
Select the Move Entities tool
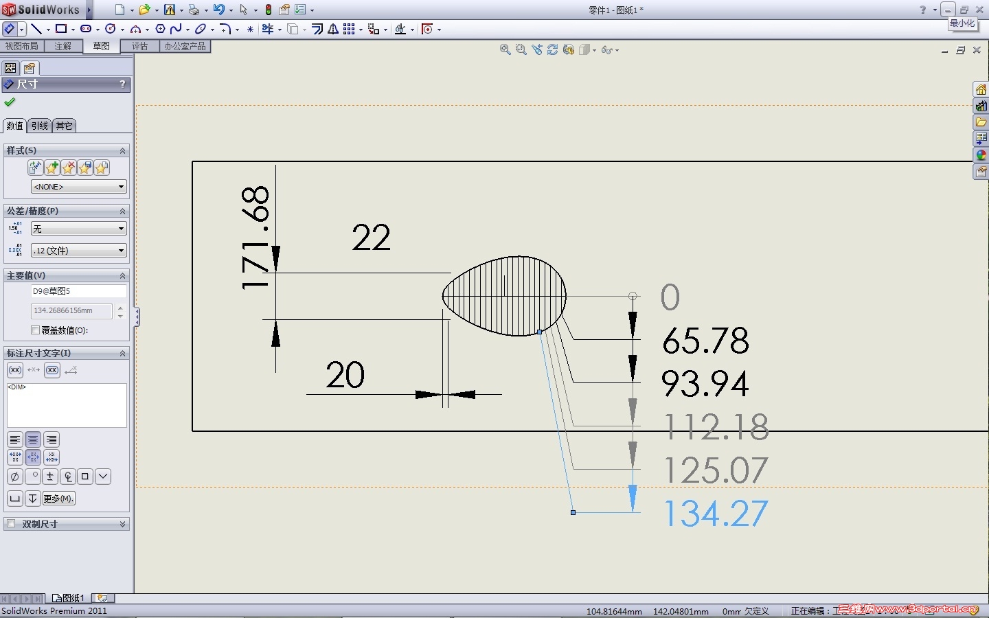coord(374,29)
